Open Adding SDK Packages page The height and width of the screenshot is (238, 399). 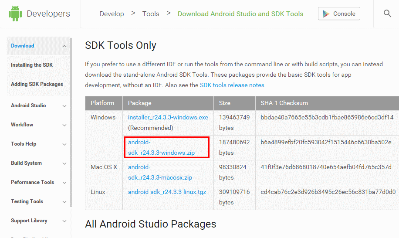(37, 84)
